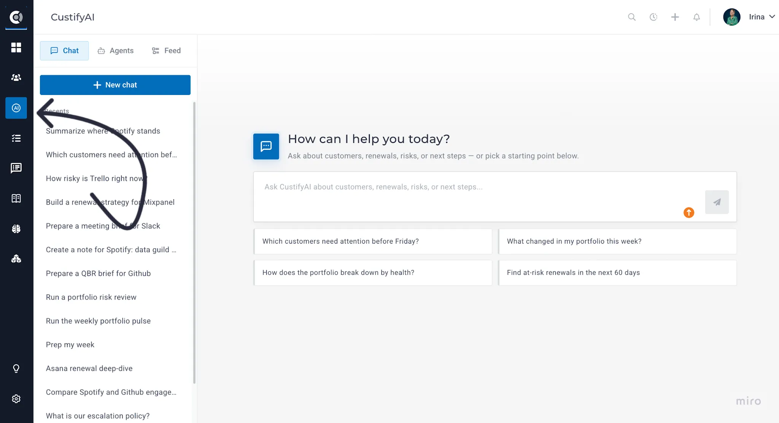Viewport: 779px width, 423px height.
Task: Open the Irina user menu dropdown
Action: 762,17
